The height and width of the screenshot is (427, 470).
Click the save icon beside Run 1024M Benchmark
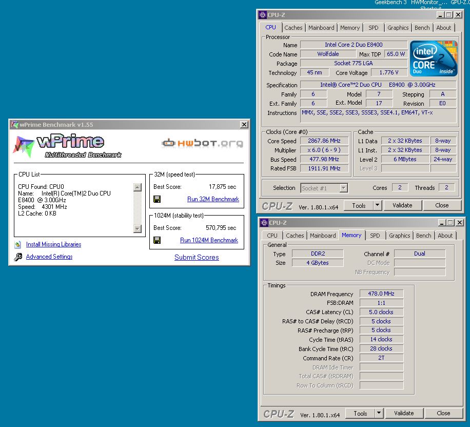(157, 240)
